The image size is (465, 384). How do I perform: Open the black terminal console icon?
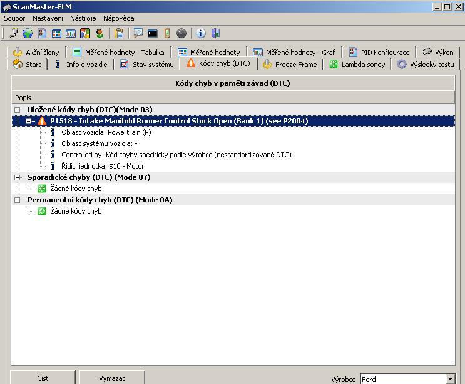152,33
